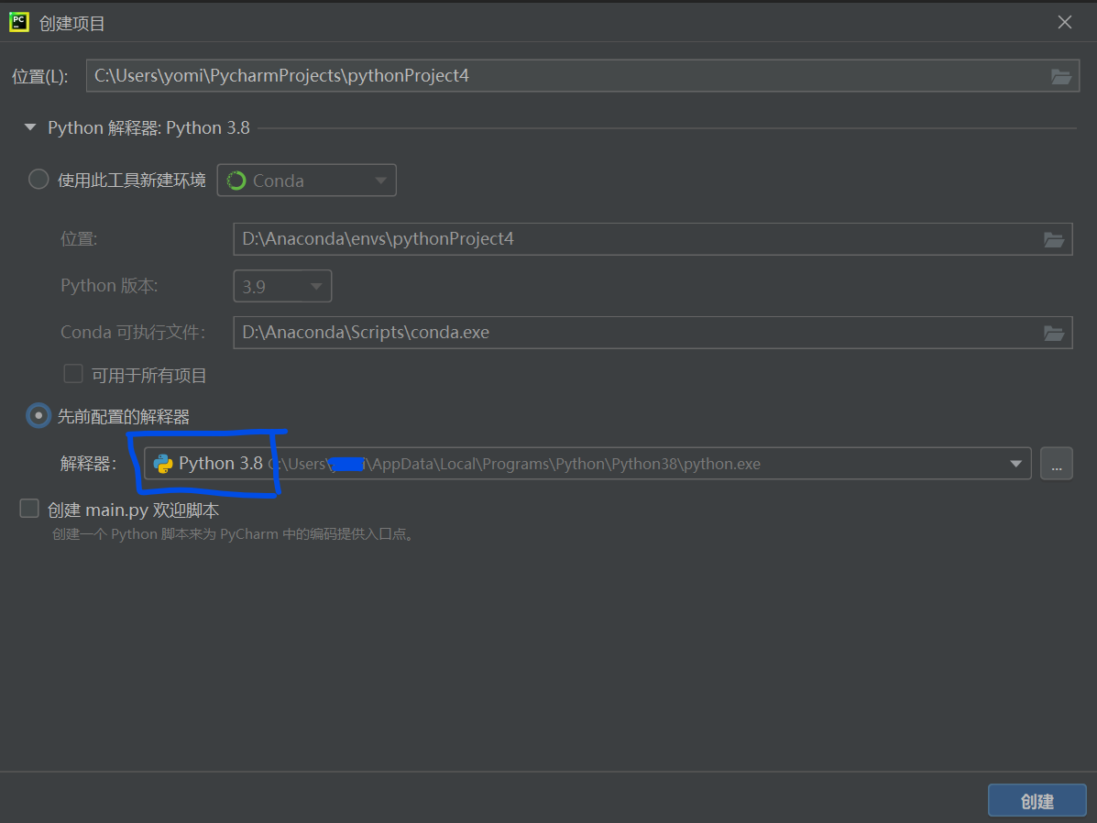This screenshot has width=1097, height=823.
Task: Open the Python 版本 dropdown showing 3.9
Action: (x=315, y=285)
